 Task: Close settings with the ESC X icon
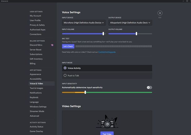[x=160, y=13]
